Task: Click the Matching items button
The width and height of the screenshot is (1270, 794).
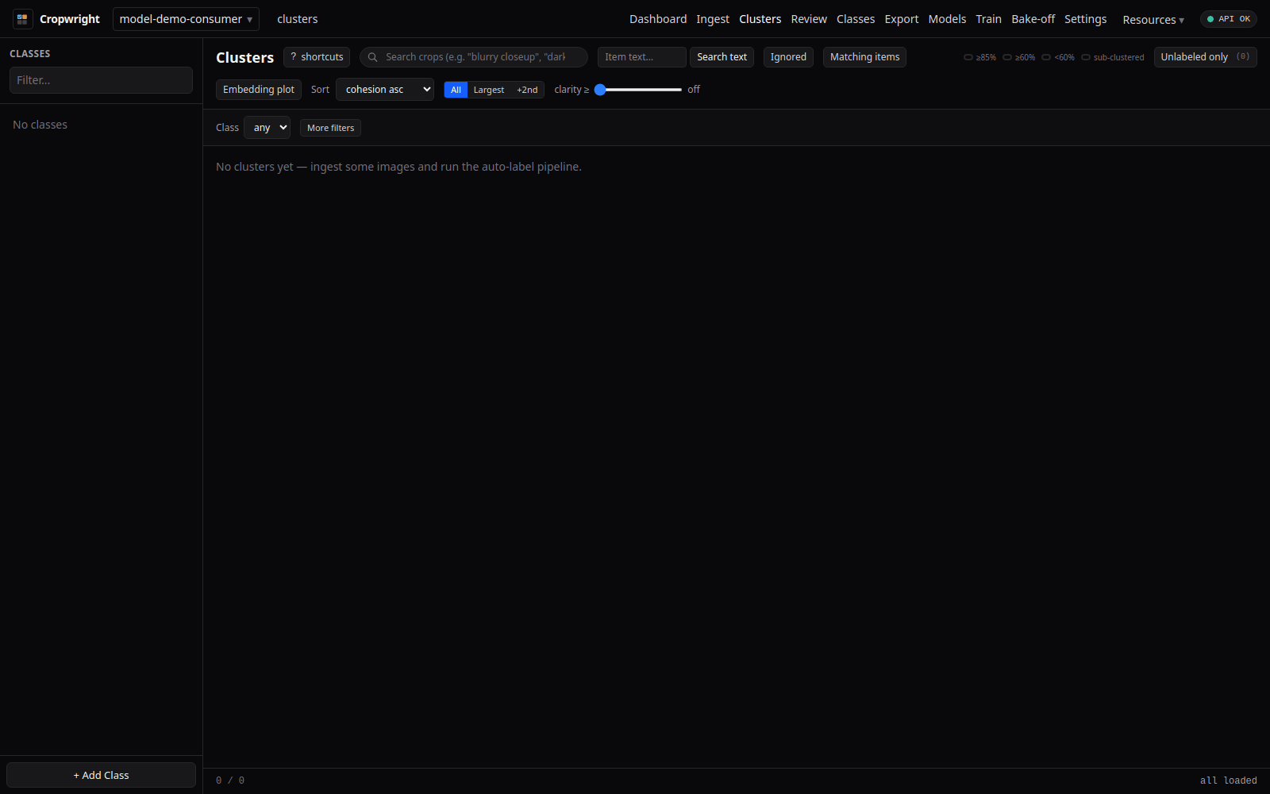Action: pos(864,57)
